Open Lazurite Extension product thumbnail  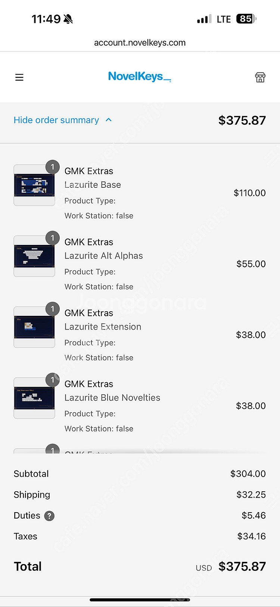(34, 327)
